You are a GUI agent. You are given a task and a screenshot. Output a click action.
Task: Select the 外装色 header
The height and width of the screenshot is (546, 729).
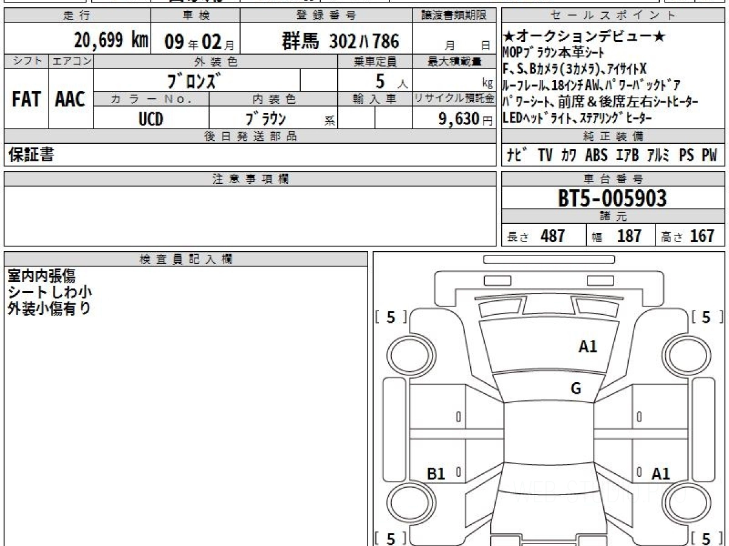pos(216,61)
